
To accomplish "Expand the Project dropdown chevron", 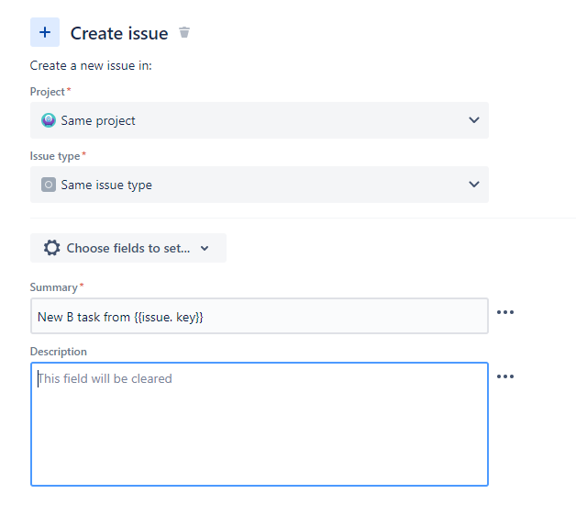I will pos(474,120).
